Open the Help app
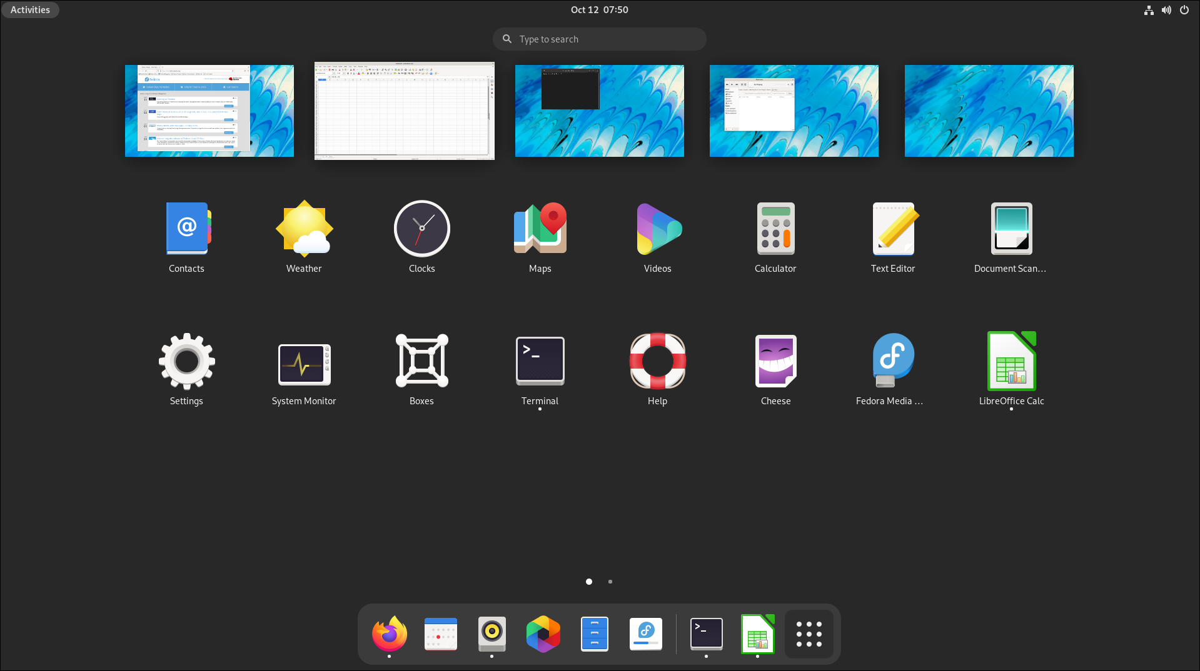This screenshot has height=671, width=1200. click(x=657, y=370)
